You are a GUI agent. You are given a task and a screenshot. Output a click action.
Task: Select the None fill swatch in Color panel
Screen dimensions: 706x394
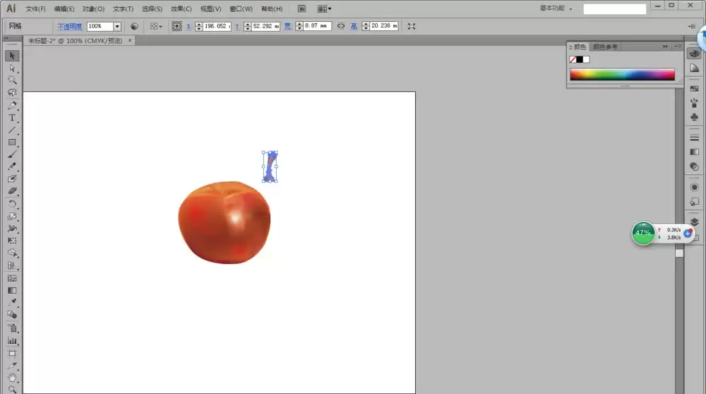573,59
